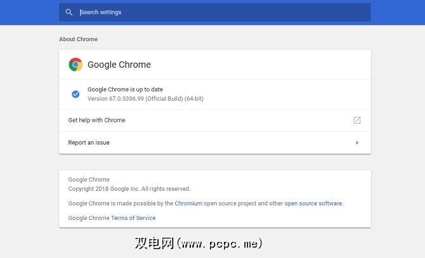Viewport: 425px width, 258px height.
Task: Click the Google Chrome logo icon
Action: click(75, 65)
